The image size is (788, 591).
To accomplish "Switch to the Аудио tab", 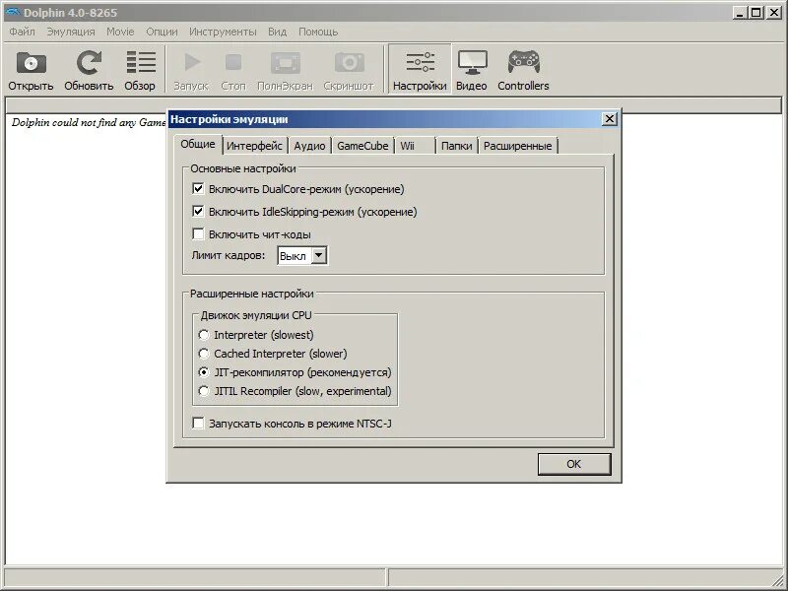I will tap(309, 146).
